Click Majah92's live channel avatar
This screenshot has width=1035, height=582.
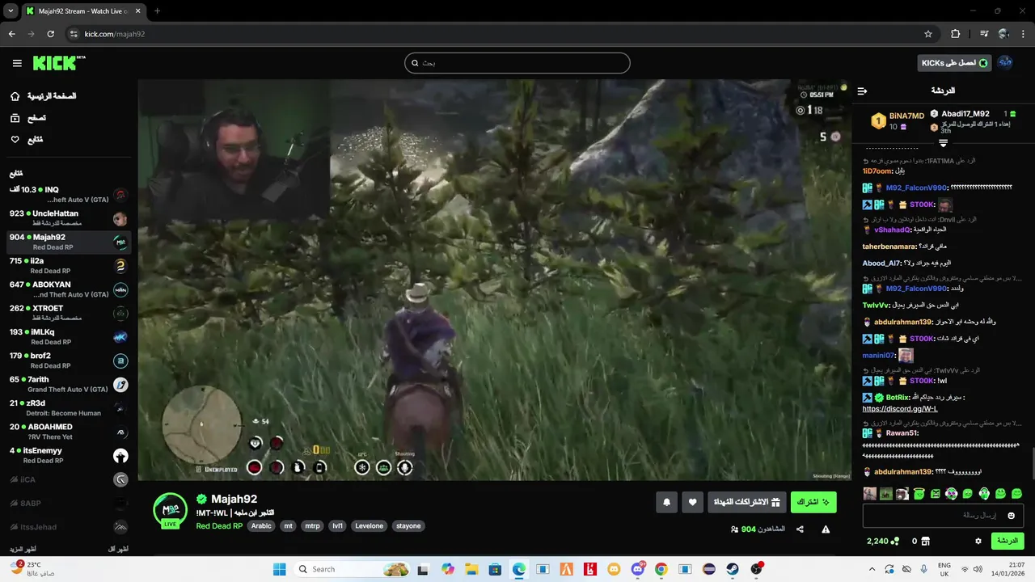[x=171, y=511]
